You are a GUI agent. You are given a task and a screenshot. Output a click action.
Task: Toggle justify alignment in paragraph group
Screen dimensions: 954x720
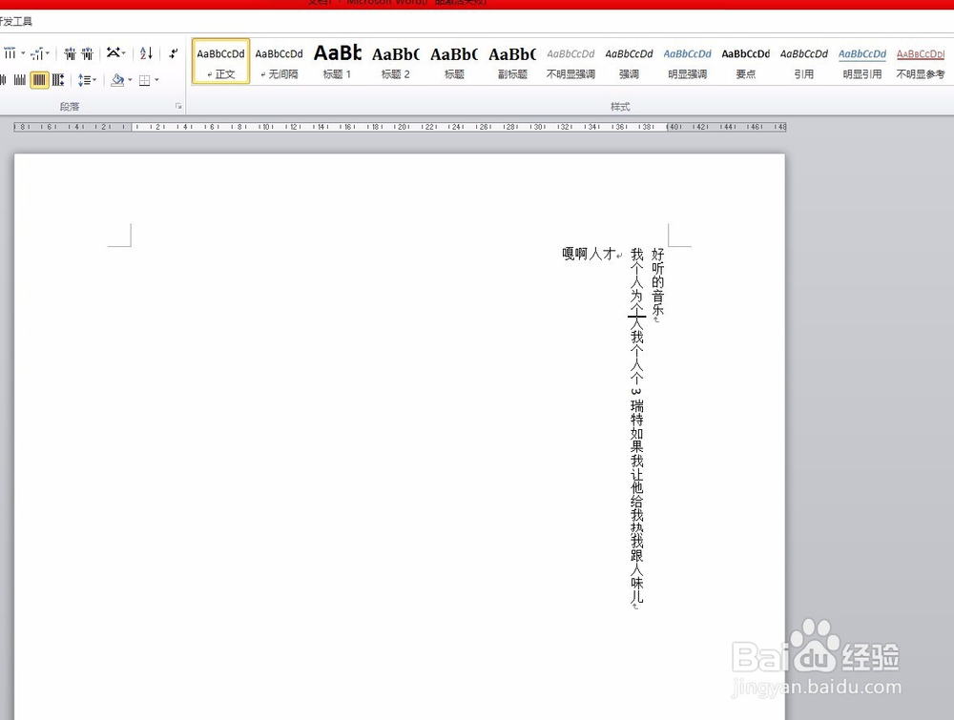coord(38,80)
